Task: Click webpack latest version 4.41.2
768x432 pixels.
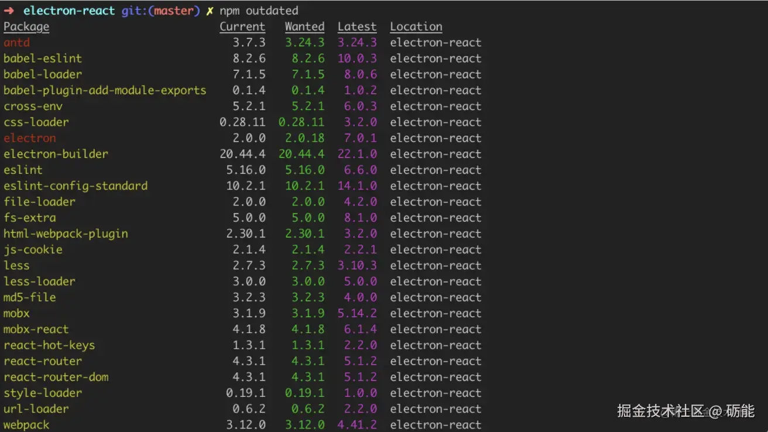Action: [357, 425]
